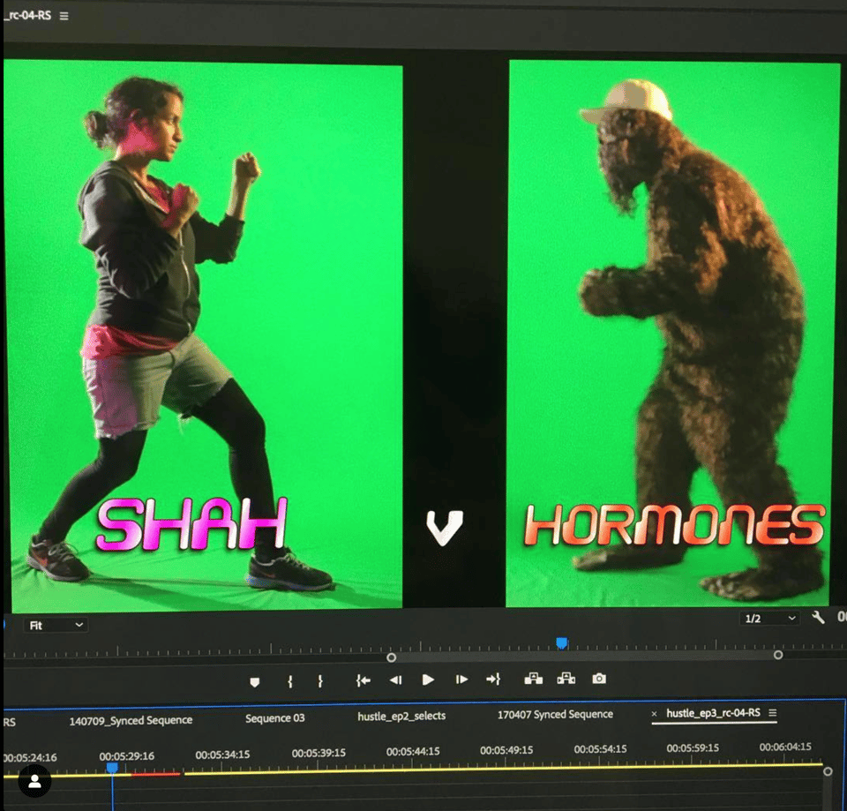Image resolution: width=847 pixels, height=811 pixels.
Task: Click the Mark In button
Action: pyautogui.click(x=289, y=681)
